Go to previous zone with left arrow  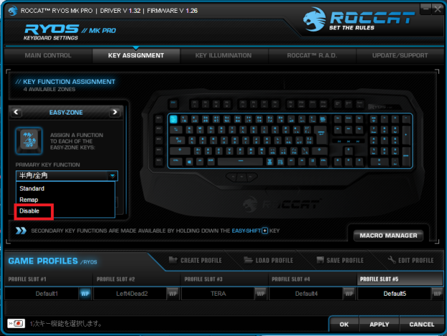coord(16,112)
